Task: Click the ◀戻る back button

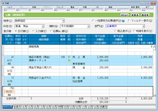Action: point(135,15)
